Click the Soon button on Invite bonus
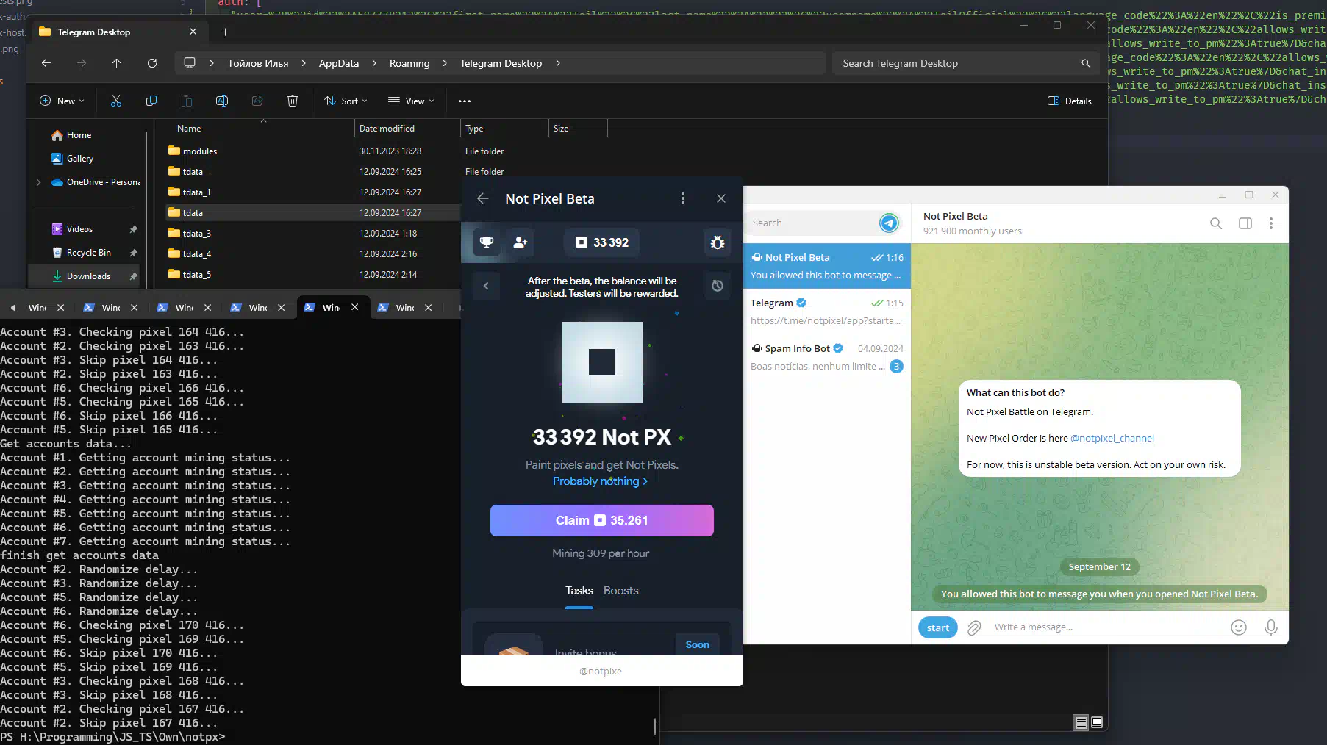 [x=698, y=644]
